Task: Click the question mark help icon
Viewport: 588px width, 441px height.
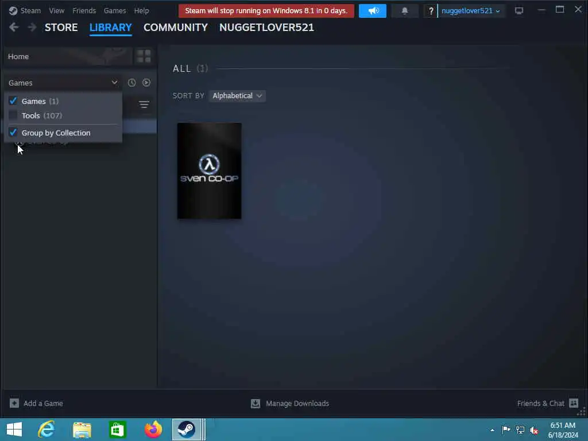Action: coord(431,11)
